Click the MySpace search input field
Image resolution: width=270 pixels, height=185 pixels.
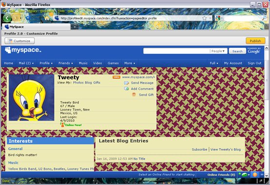[x=176, y=51]
